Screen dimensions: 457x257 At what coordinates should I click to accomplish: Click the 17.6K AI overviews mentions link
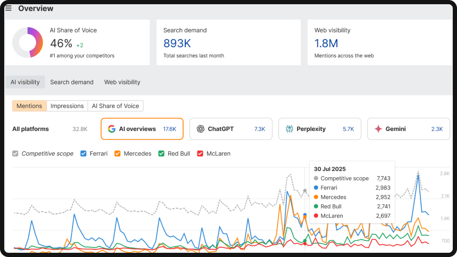pyautogui.click(x=170, y=129)
